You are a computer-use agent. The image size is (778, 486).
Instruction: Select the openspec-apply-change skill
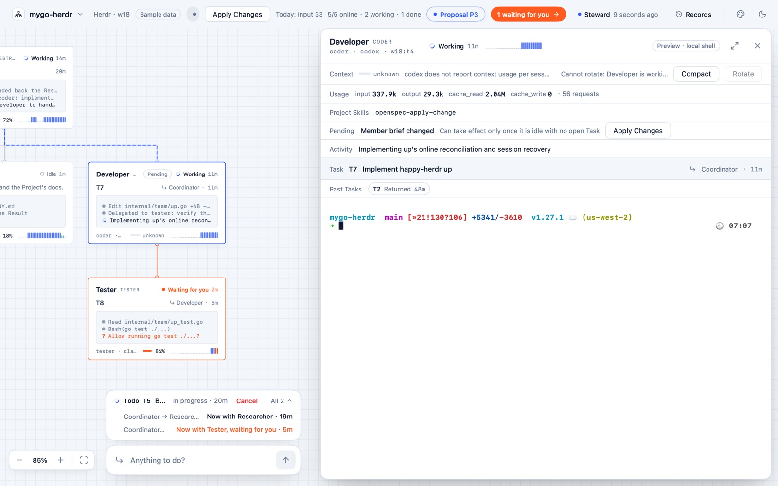pos(415,112)
